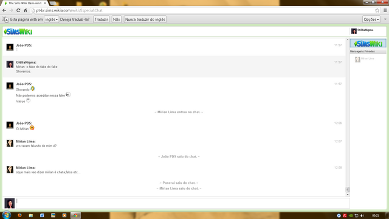
Task: Launch Firefox from the taskbar
Action: pyautogui.click(x=19, y=215)
